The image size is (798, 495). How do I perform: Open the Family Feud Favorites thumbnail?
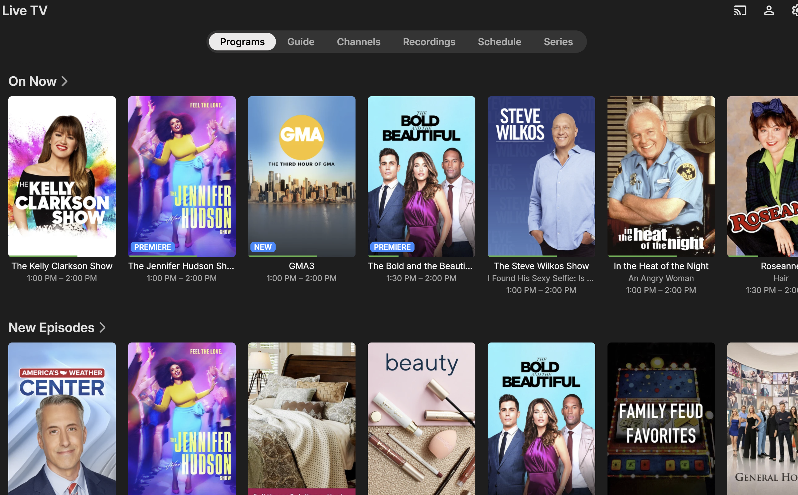(661, 418)
